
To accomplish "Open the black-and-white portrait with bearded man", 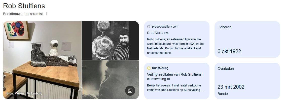I will point(110,40).
